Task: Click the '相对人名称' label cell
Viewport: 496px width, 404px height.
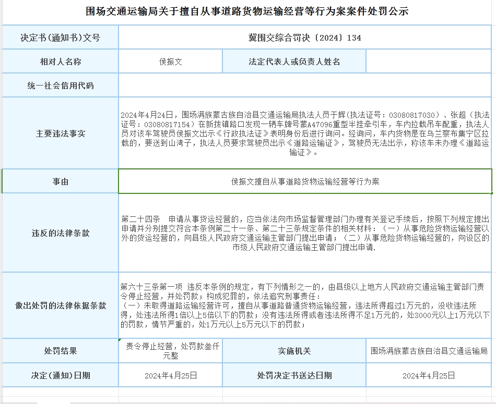Action: [x=61, y=62]
